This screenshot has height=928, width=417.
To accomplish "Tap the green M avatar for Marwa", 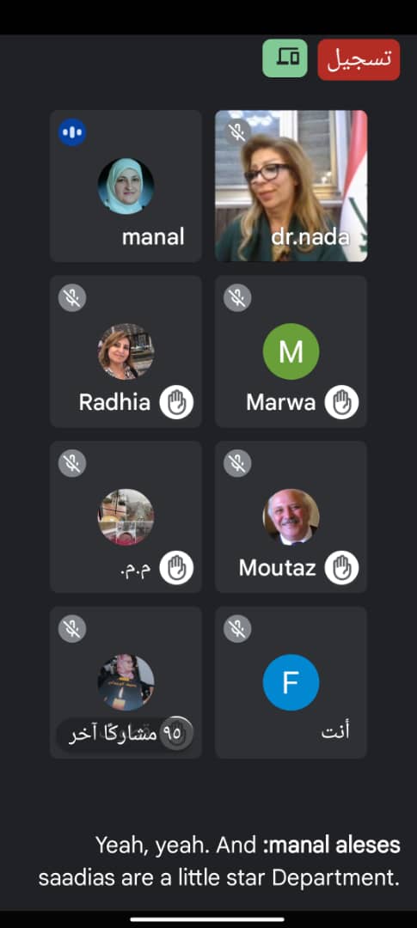I will 291,351.
